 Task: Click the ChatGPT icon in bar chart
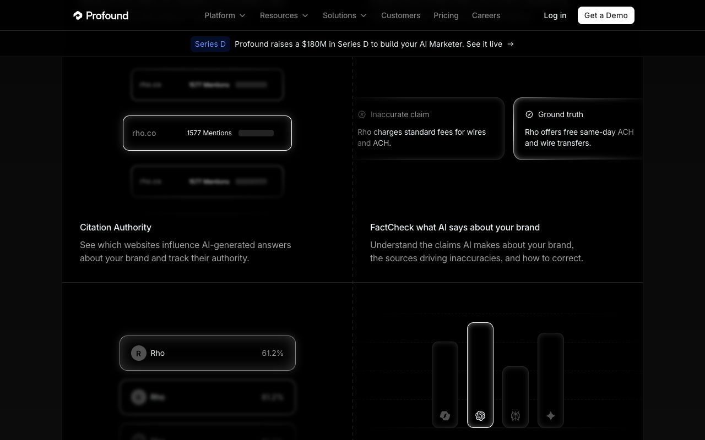(x=480, y=416)
